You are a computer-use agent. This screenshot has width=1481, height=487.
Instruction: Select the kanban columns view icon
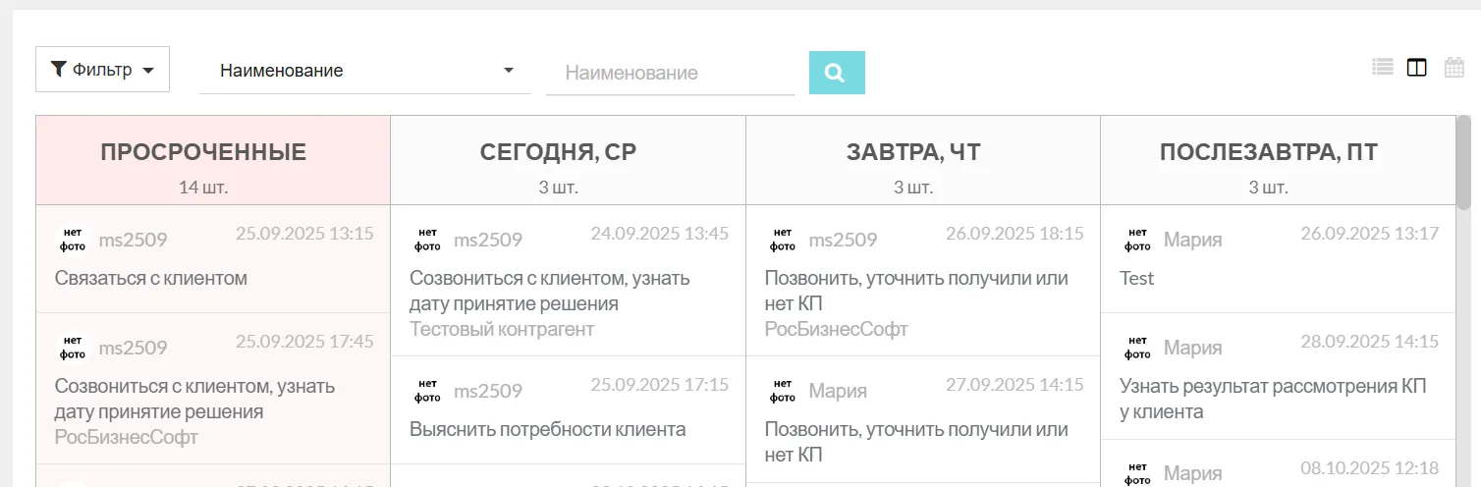1416,68
